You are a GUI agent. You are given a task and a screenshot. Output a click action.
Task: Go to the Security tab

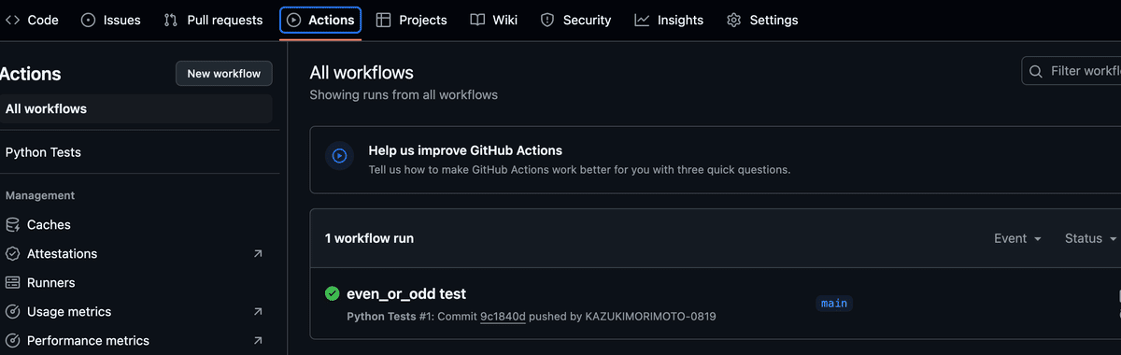[575, 20]
